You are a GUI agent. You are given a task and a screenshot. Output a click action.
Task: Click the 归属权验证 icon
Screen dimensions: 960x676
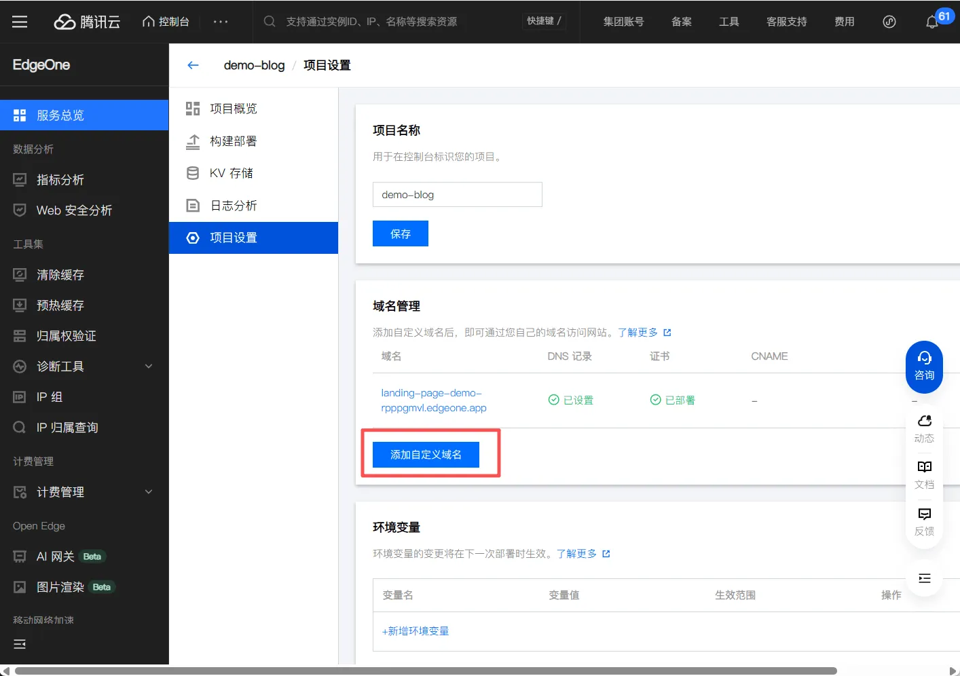[x=20, y=336]
